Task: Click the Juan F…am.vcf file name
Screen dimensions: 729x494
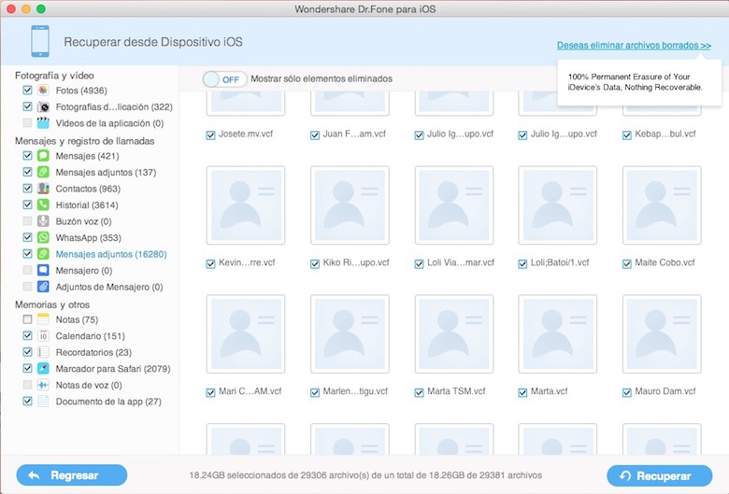Action: 354,134
